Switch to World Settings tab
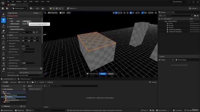 point(181,60)
